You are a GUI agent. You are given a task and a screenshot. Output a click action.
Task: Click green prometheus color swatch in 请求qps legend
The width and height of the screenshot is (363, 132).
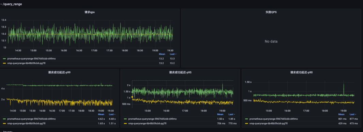(x=4, y=59)
